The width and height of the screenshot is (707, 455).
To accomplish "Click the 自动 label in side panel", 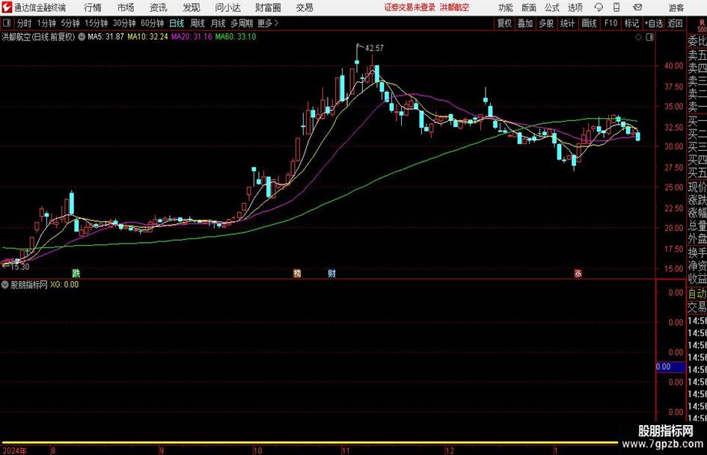I will point(697,294).
